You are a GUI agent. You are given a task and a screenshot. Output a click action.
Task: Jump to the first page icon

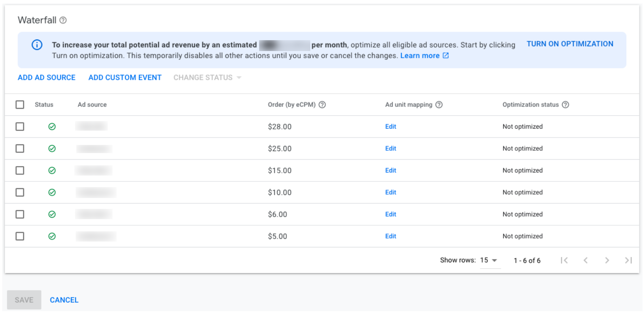click(564, 261)
